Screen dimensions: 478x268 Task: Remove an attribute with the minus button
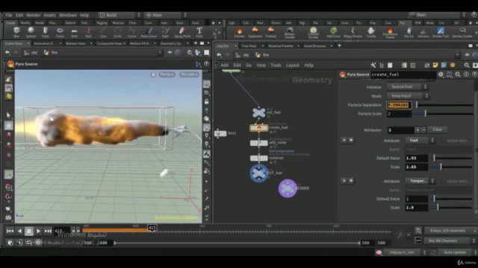click(423, 130)
